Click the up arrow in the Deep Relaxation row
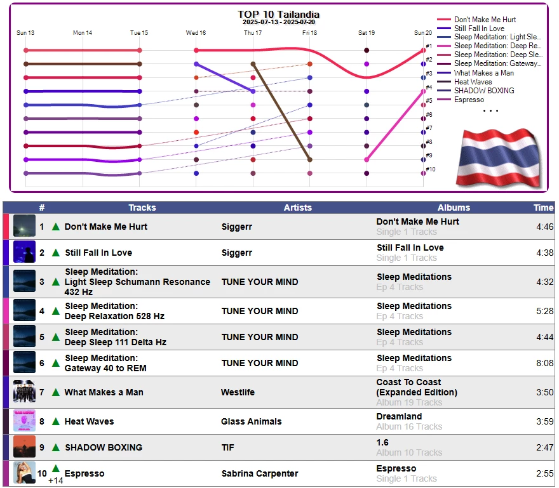Screen dimensions: 559x488 [x=56, y=311]
